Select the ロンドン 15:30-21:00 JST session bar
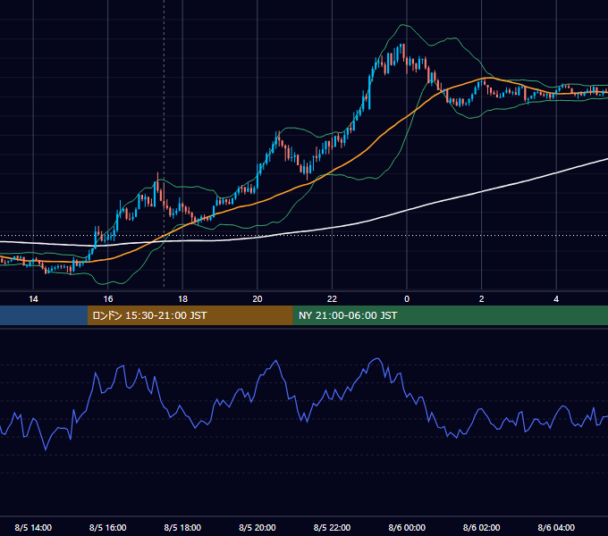The width and height of the screenshot is (608, 536). pyautogui.click(x=190, y=315)
